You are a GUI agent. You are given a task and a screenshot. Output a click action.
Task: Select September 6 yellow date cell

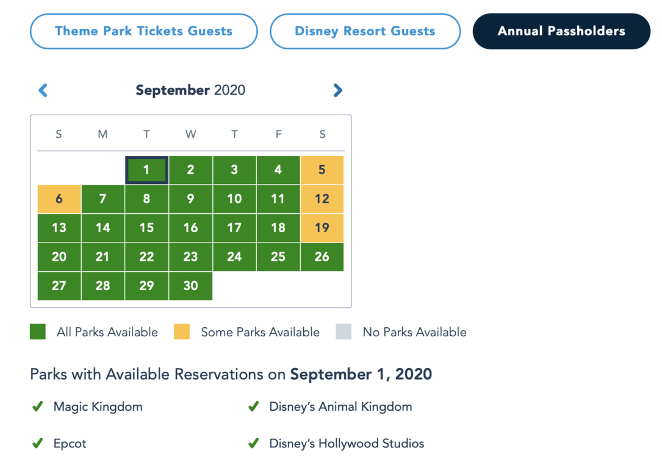pos(59,199)
